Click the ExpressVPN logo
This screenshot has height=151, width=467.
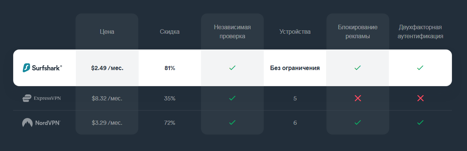pos(42,99)
